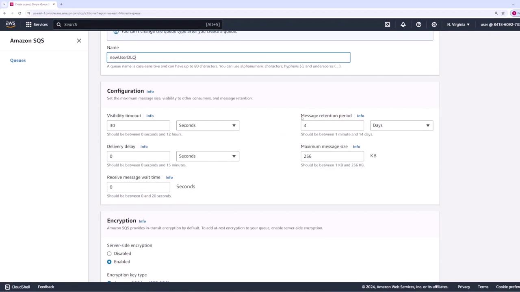Focus the AWS Search bar

click(x=137, y=24)
